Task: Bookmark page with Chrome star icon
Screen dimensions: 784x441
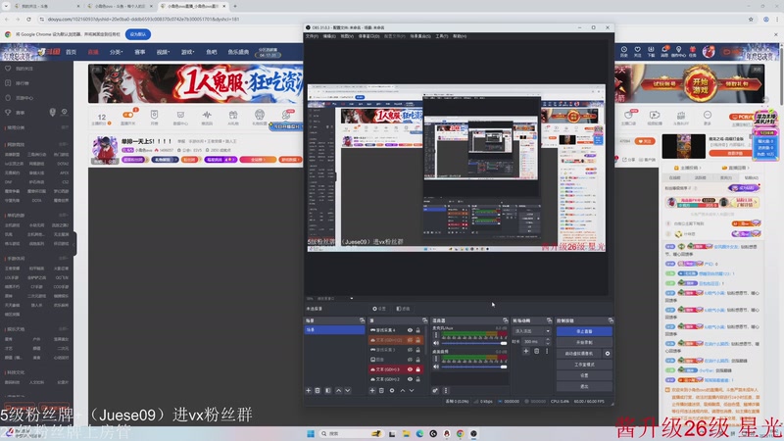Action: pos(751,19)
